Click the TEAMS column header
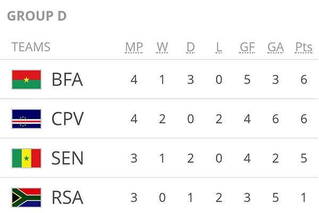The height and width of the screenshot is (213, 319). (x=31, y=47)
